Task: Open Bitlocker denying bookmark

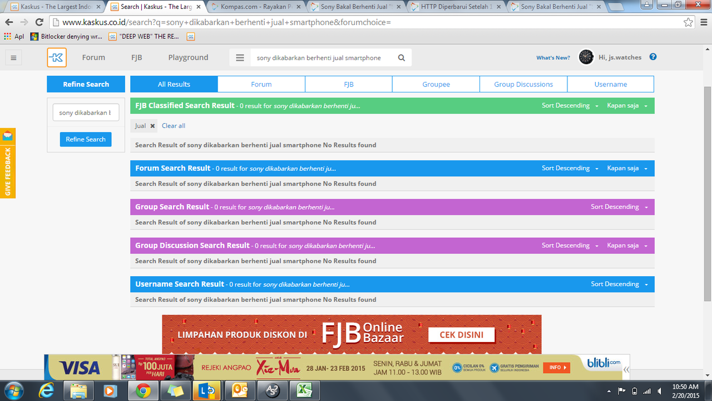Action: [66, 37]
